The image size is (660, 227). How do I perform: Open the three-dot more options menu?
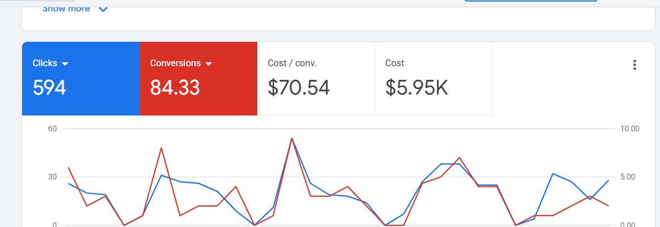click(635, 65)
